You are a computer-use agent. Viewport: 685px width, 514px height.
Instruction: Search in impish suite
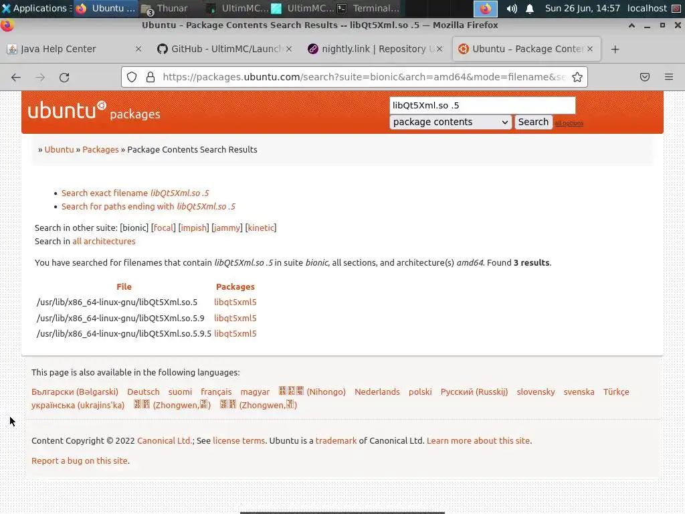(193, 228)
